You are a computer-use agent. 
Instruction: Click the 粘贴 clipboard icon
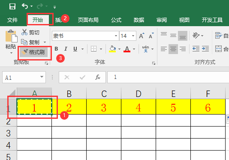coord(12,36)
